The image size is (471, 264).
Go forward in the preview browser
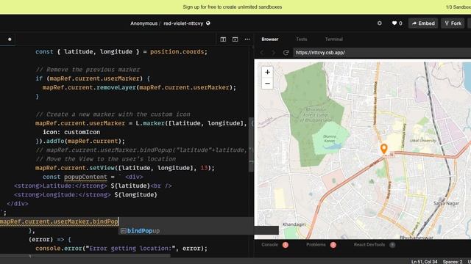(273, 52)
